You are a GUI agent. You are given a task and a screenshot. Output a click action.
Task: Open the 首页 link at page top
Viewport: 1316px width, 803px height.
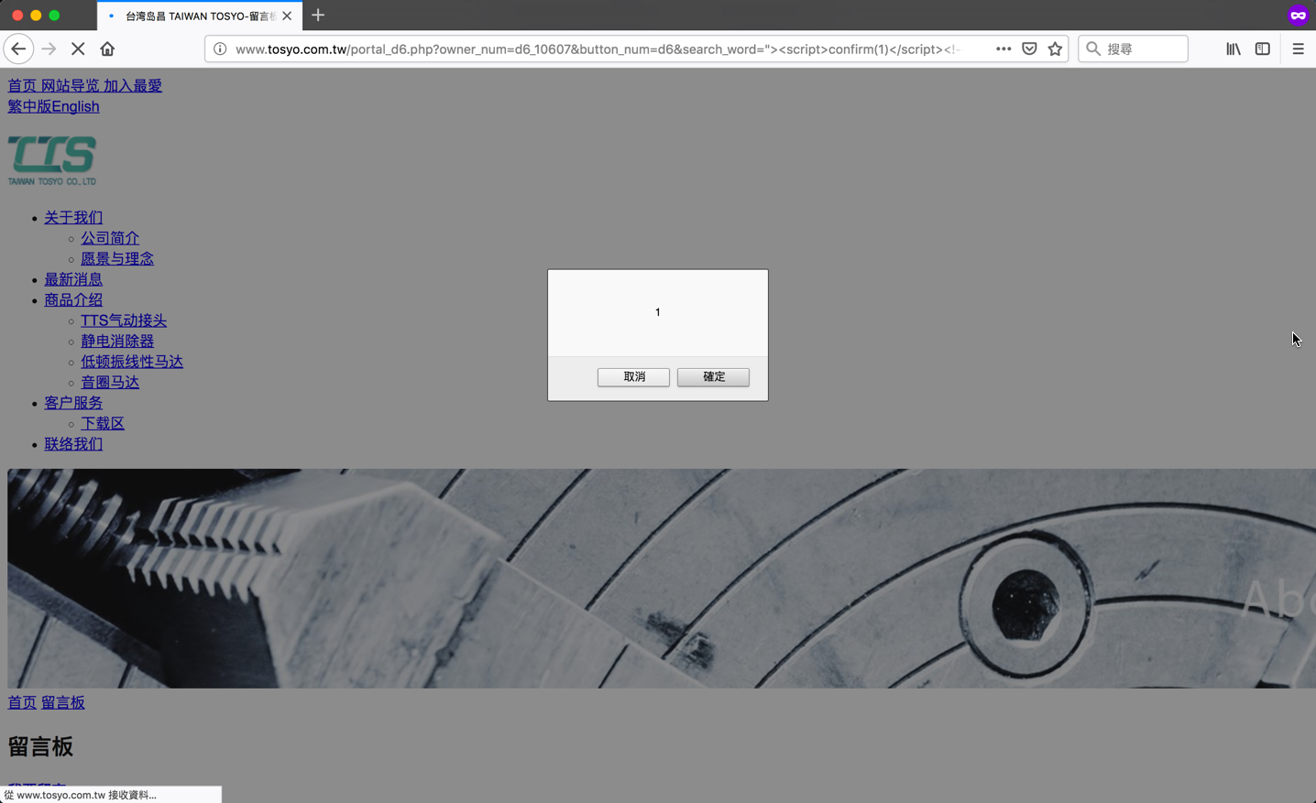pyautogui.click(x=22, y=85)
